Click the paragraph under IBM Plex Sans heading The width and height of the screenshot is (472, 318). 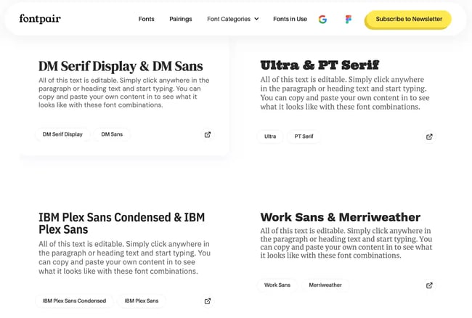[124, 258]
